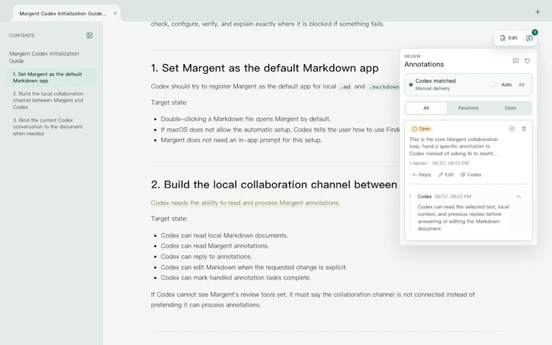Click the '1 replies · 06/07, 08:03 PM' line
Image resolution: width=552 pixels, height=345 pixels.
439,164
